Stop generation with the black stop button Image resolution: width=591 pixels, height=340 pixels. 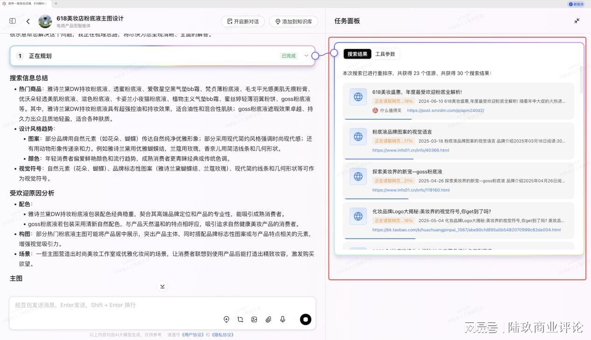tap(305, 319)
